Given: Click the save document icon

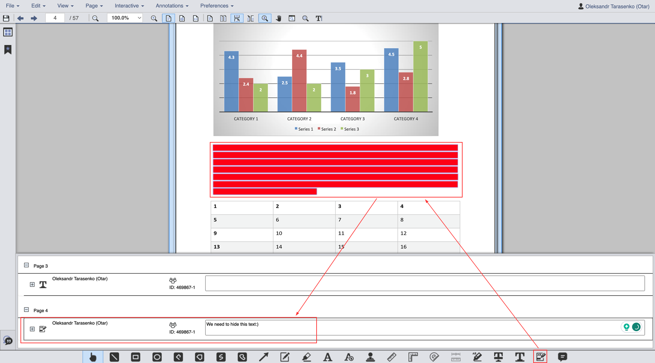Looking at the screenshot, I should [x=6, y=18].
